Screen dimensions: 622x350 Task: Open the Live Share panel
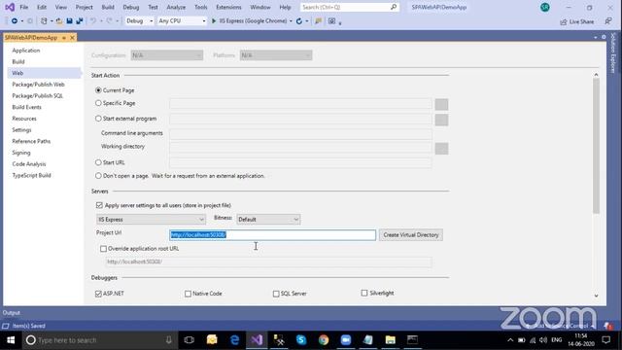577,21
